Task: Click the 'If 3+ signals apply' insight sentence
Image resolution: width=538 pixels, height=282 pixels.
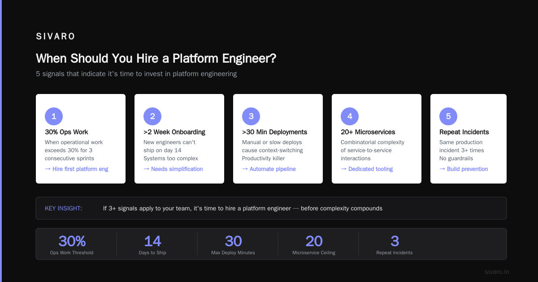Action: [243, 208]
